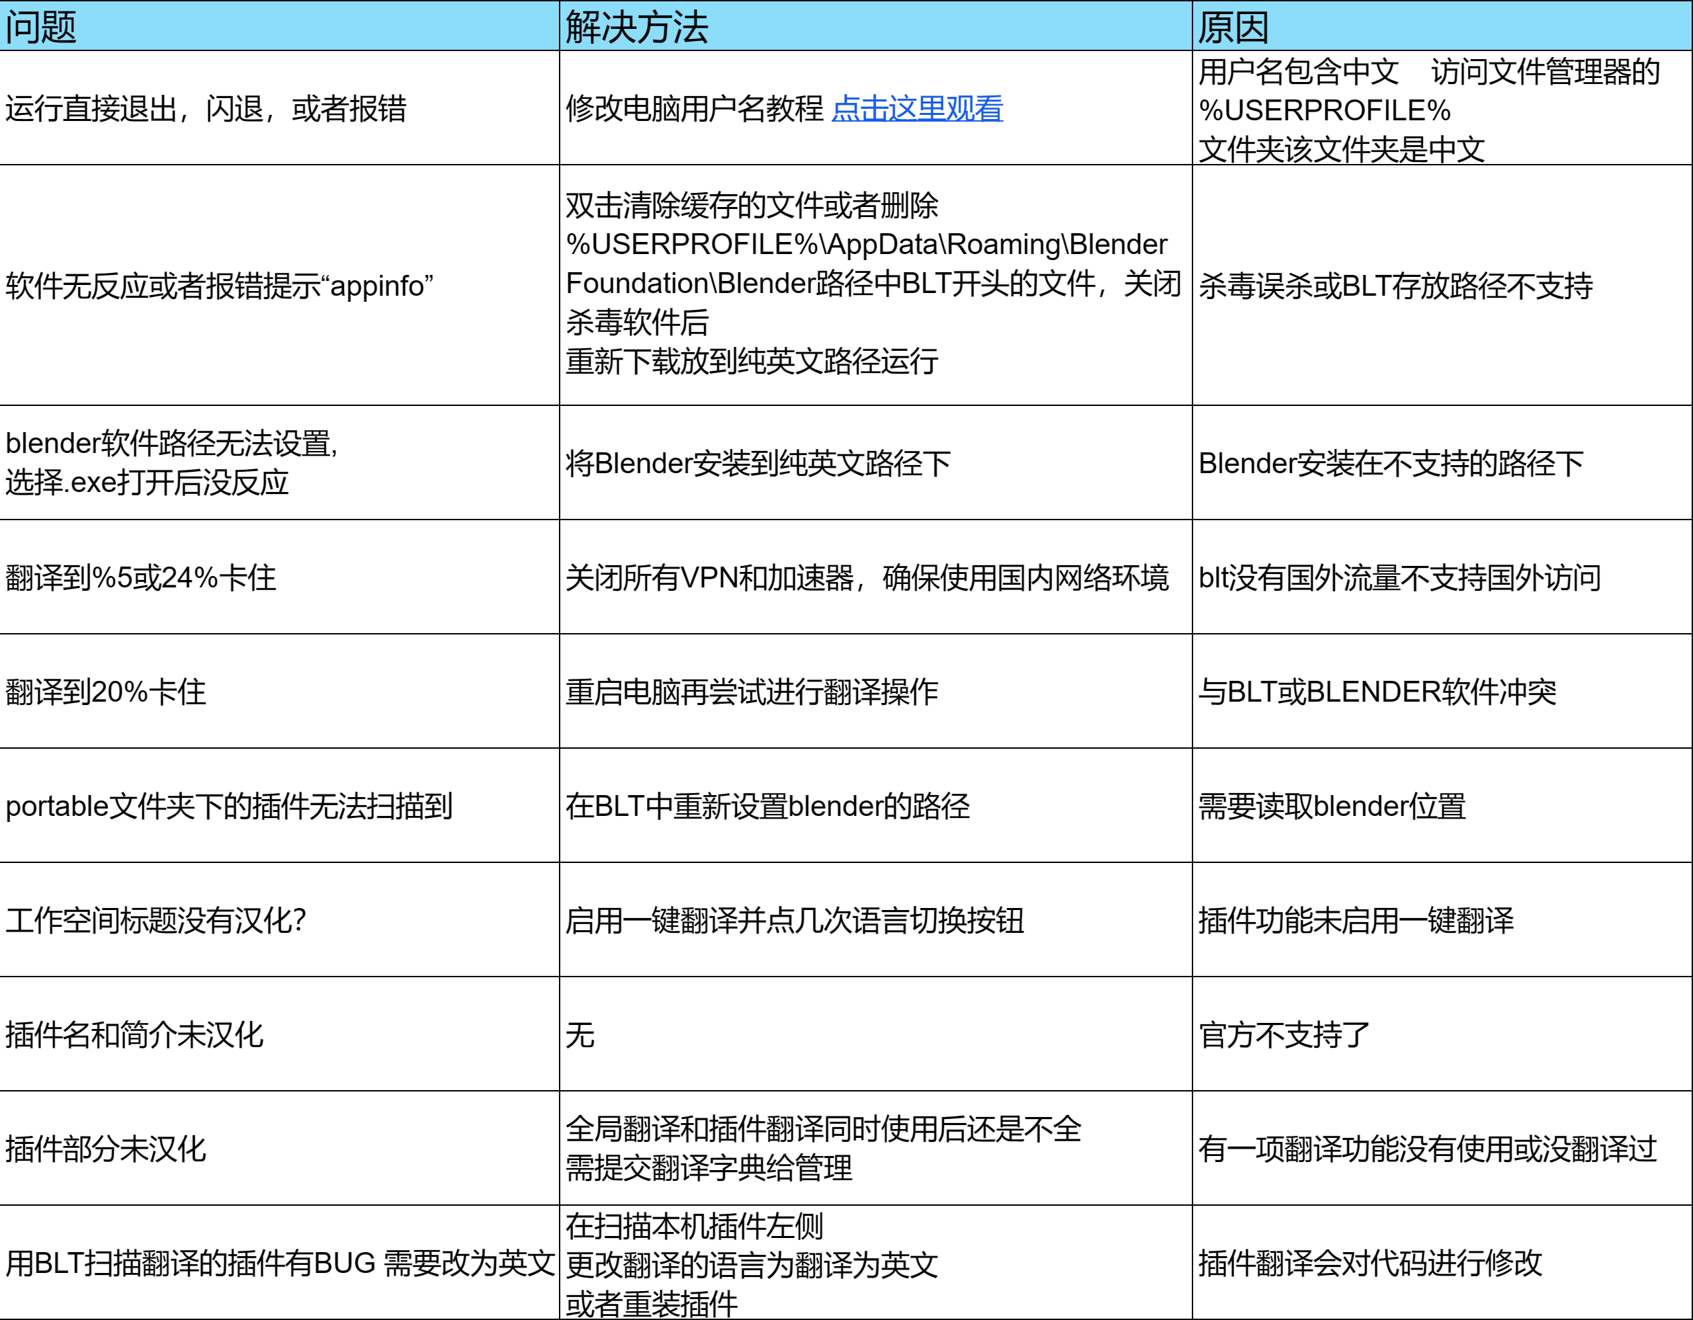Click the cell portable文件夹下的插件无法扫描到
The width and height of the screenshot is (1693, 1320).
[x=279, y=805]
